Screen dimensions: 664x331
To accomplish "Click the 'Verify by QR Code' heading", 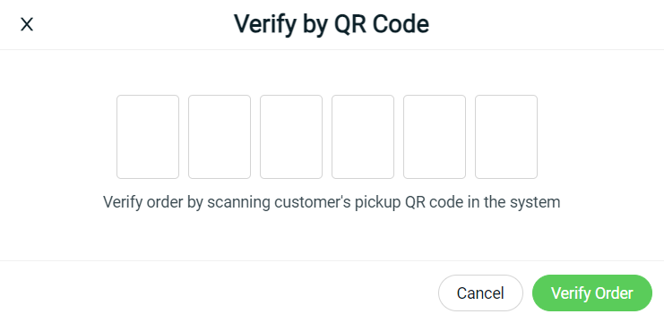I will click(x=332, y=24).
